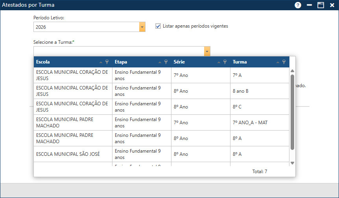
Task: Click the scroll up arrow in list
Action: (x=292, y=71)
